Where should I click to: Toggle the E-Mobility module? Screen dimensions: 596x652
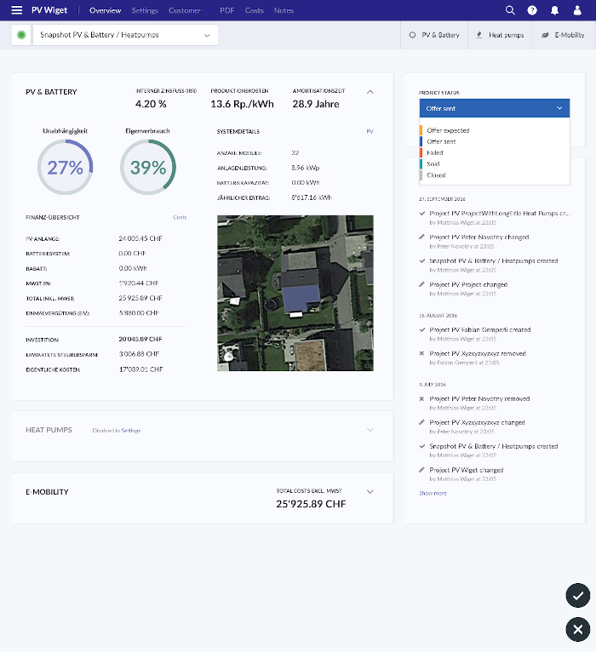pos(564,35)
